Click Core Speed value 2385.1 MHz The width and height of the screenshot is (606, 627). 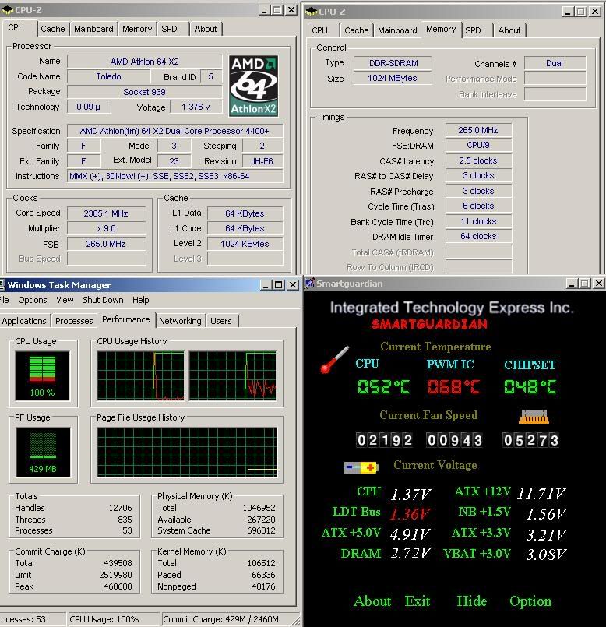click(106, 213)
